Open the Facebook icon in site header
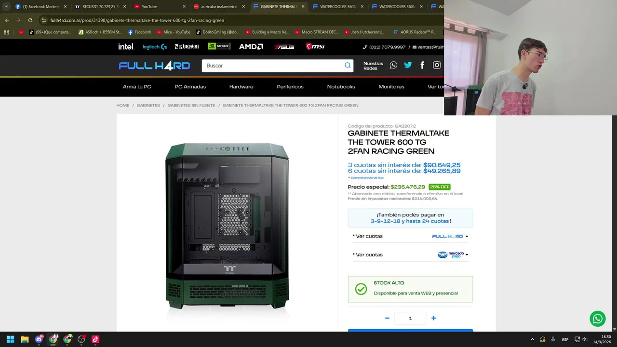This screenshot has width=617, height=347. pyautogui.click(x=422, y=65)
